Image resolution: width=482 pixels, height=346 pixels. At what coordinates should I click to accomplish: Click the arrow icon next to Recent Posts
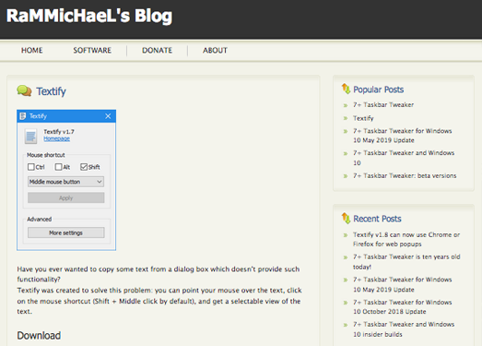(x=346, y=219)
